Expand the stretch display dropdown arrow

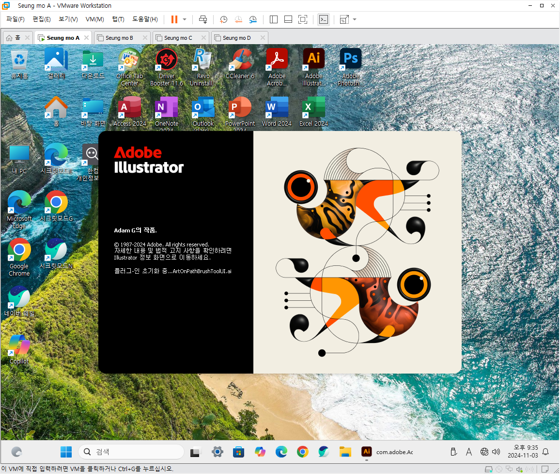coord(355,19)
